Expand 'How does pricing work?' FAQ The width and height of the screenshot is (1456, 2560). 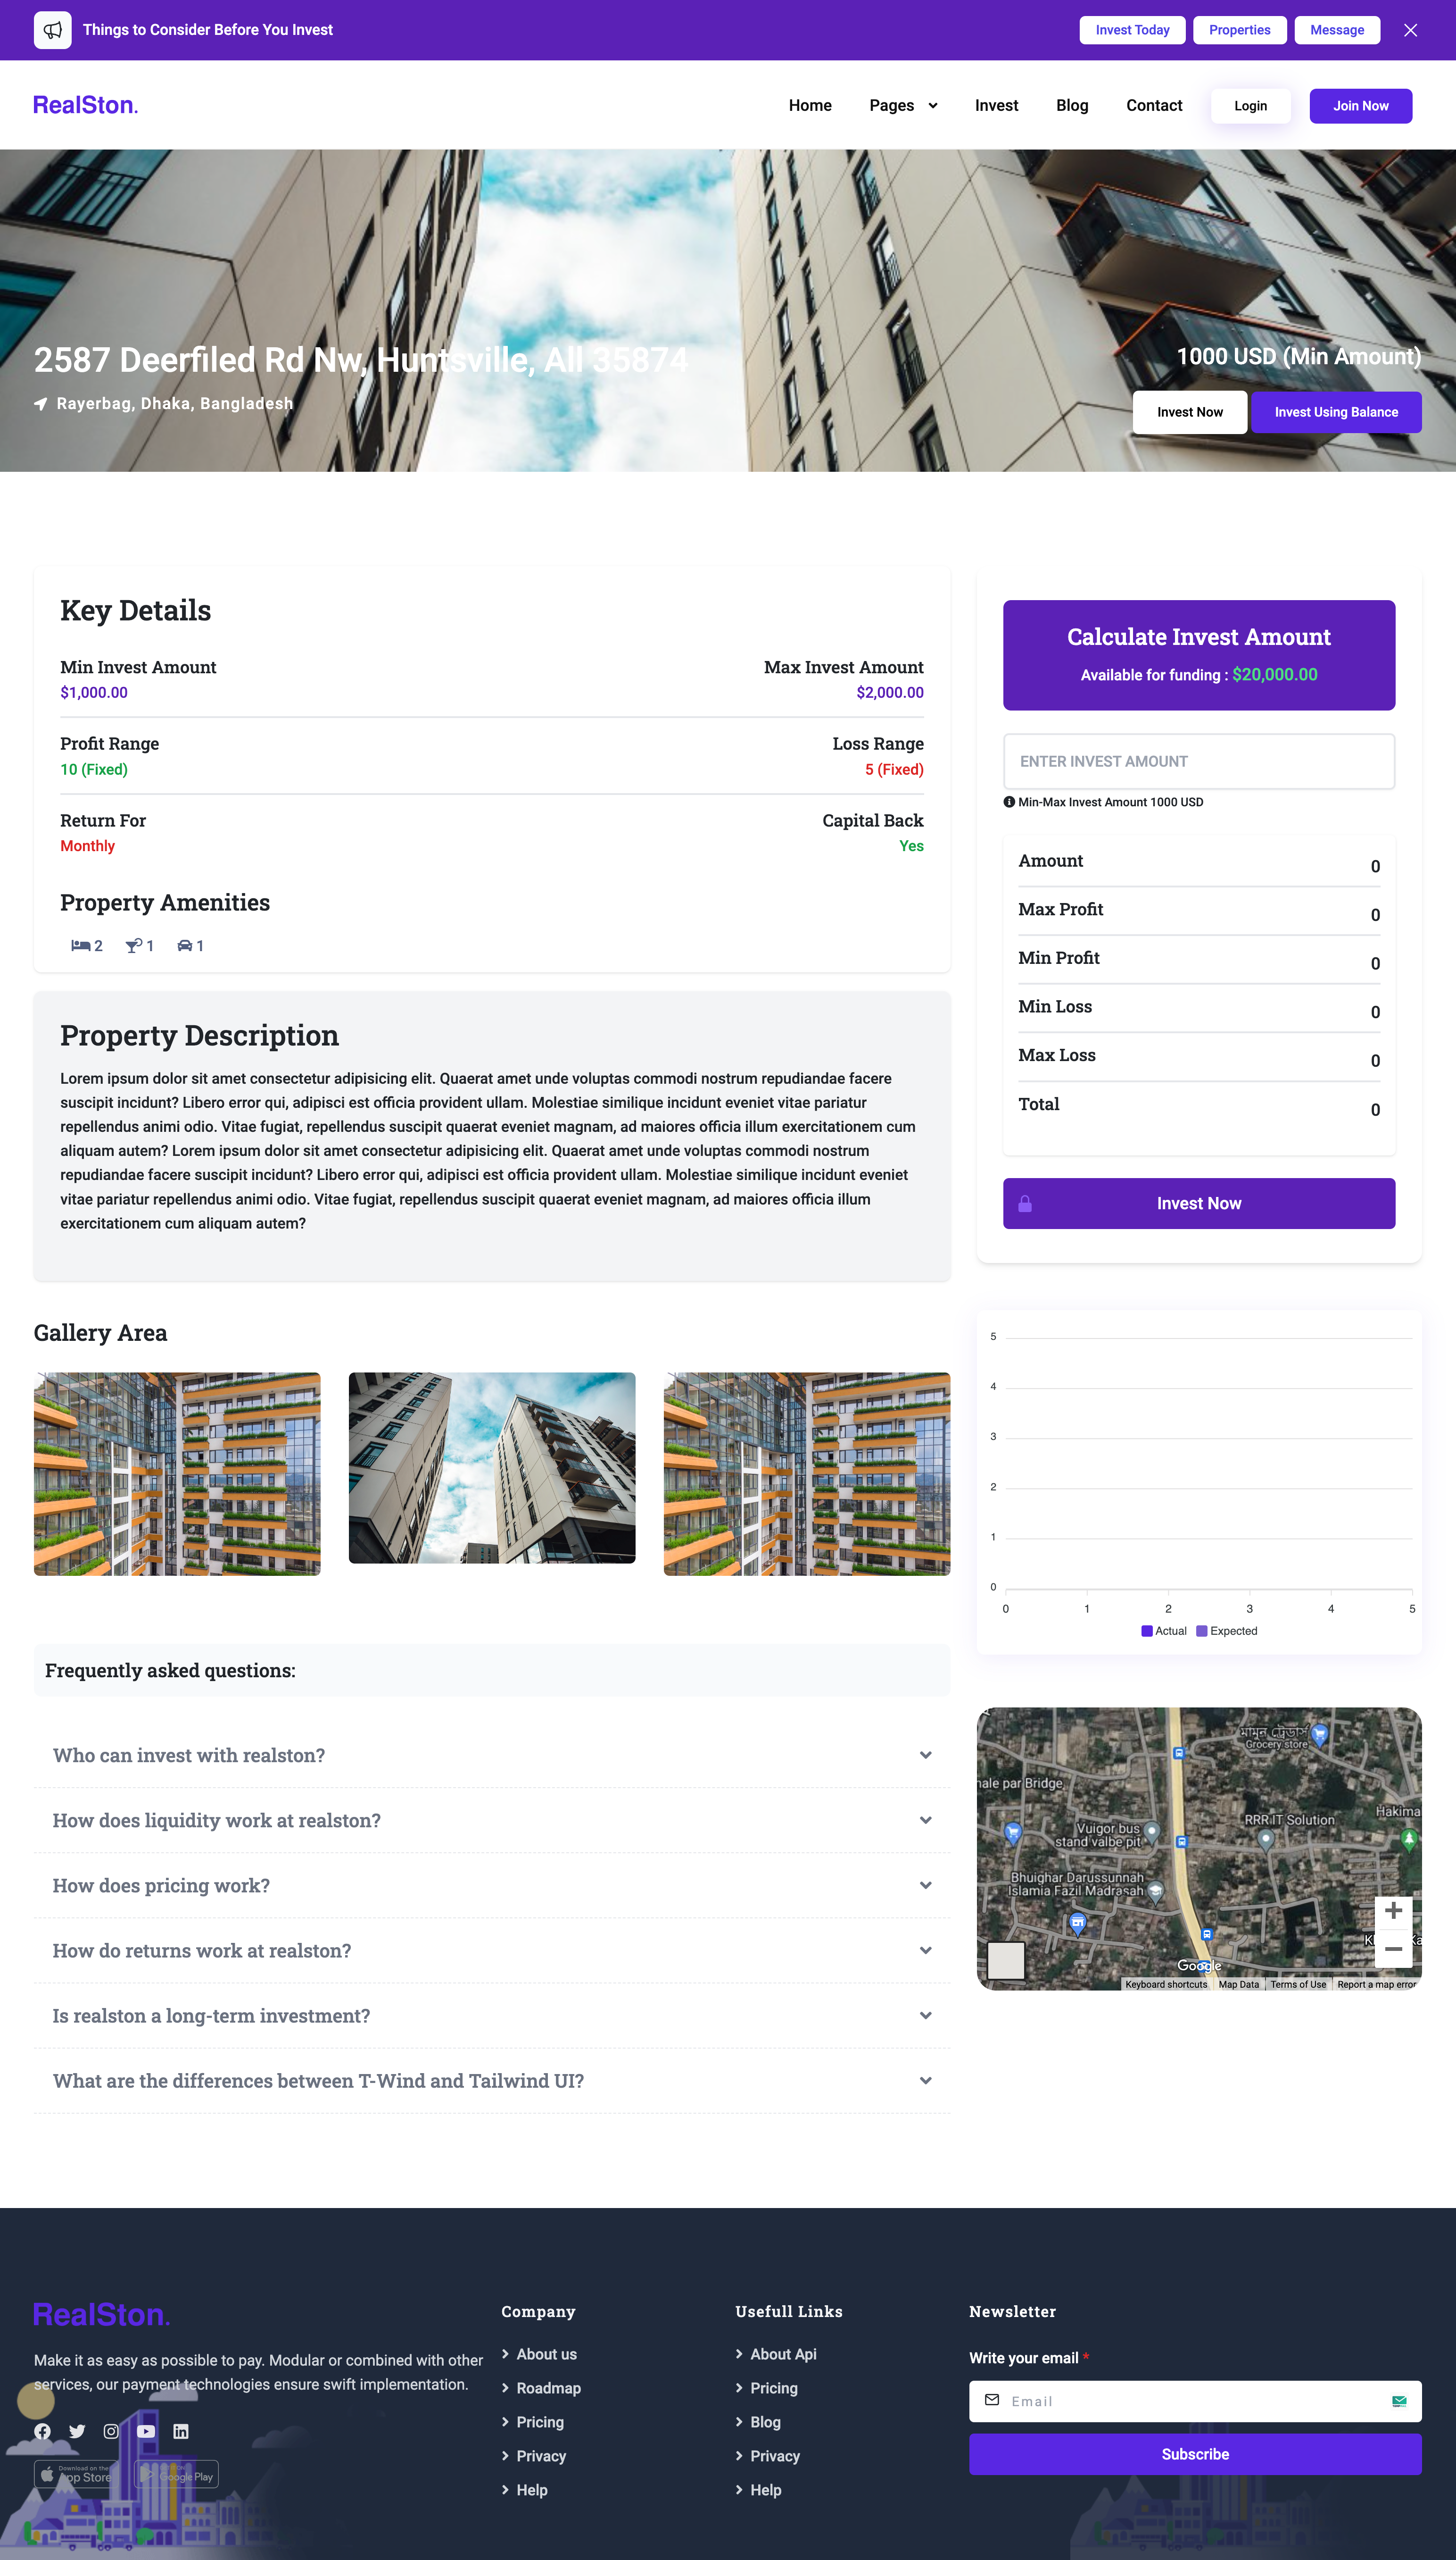coord(491,1885)
